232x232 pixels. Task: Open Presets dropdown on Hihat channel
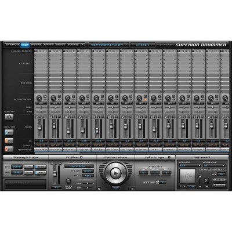click(x=155, y=51)
